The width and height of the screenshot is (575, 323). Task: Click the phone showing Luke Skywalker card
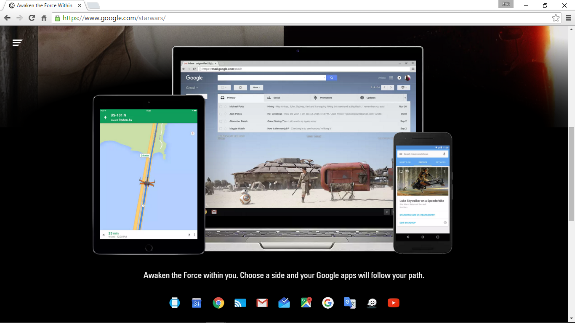tap(423, 193)
